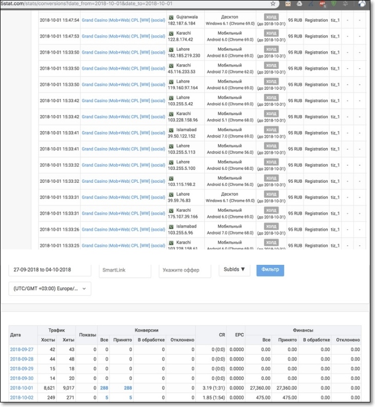The width and height of the screenshot is (375, 407).
Task: Focus the date range field 27-09-2018 to 04-10-2018
Action: pyautogui.click(x=50, y=269)
